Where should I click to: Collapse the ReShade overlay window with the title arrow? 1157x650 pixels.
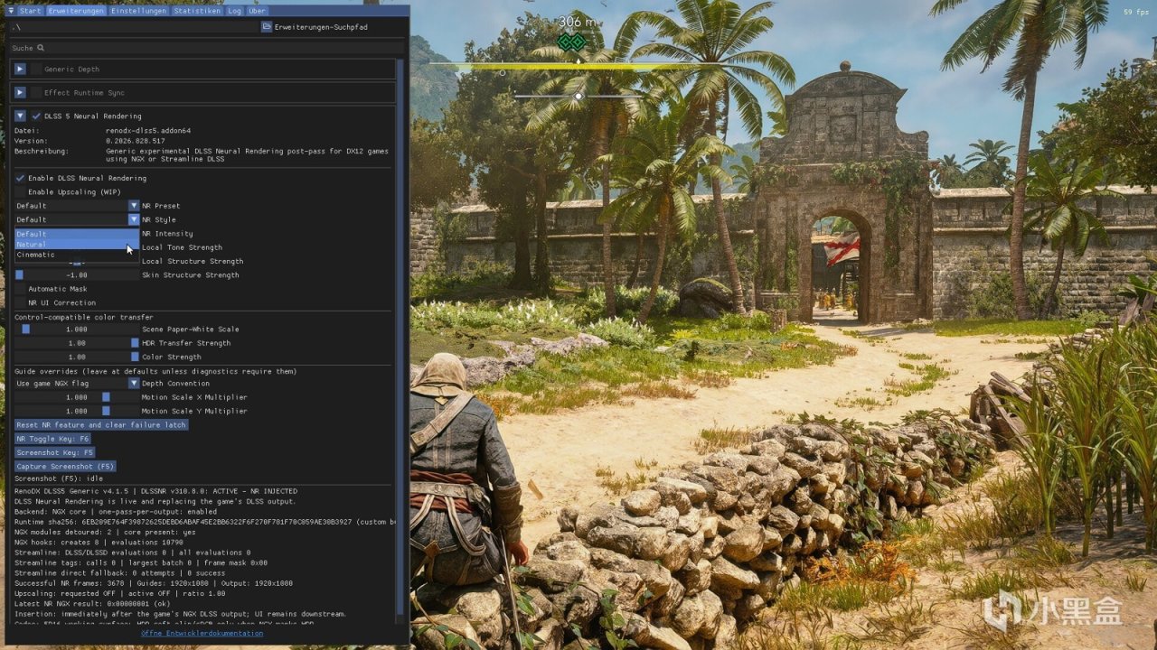pyautogui.click(x=11, y=11)
